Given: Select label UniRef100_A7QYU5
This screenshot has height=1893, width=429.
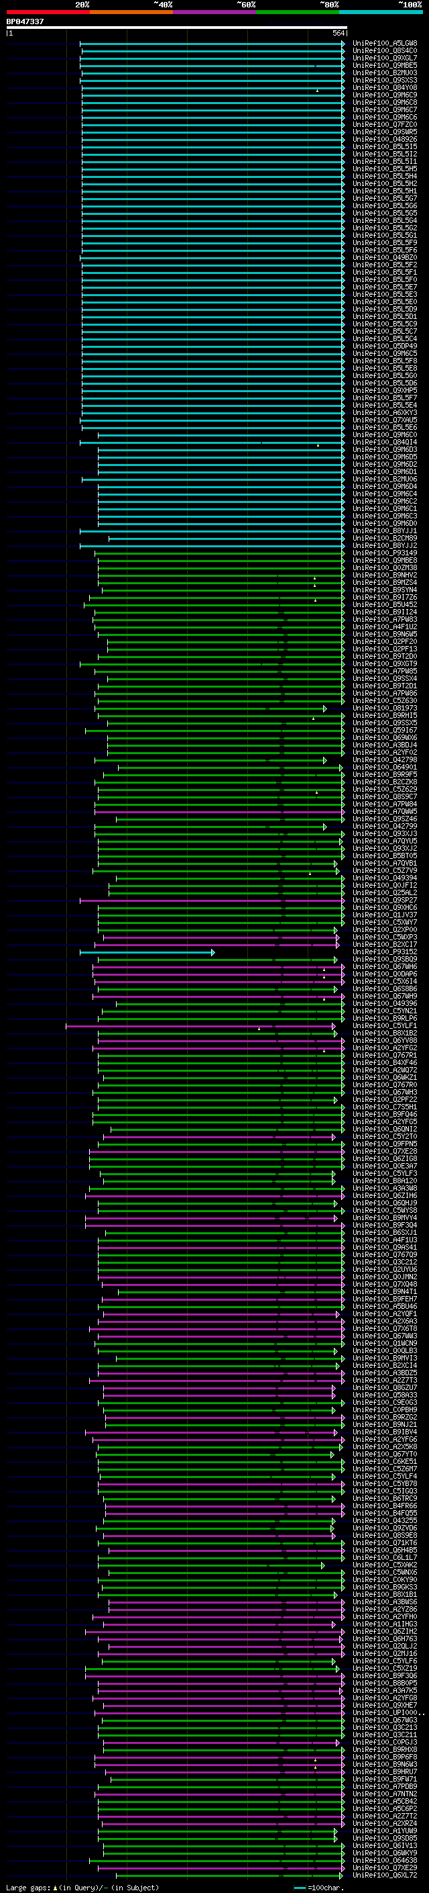Looking at the screenshot, I should pyautogui.click(x=385, y=841).
